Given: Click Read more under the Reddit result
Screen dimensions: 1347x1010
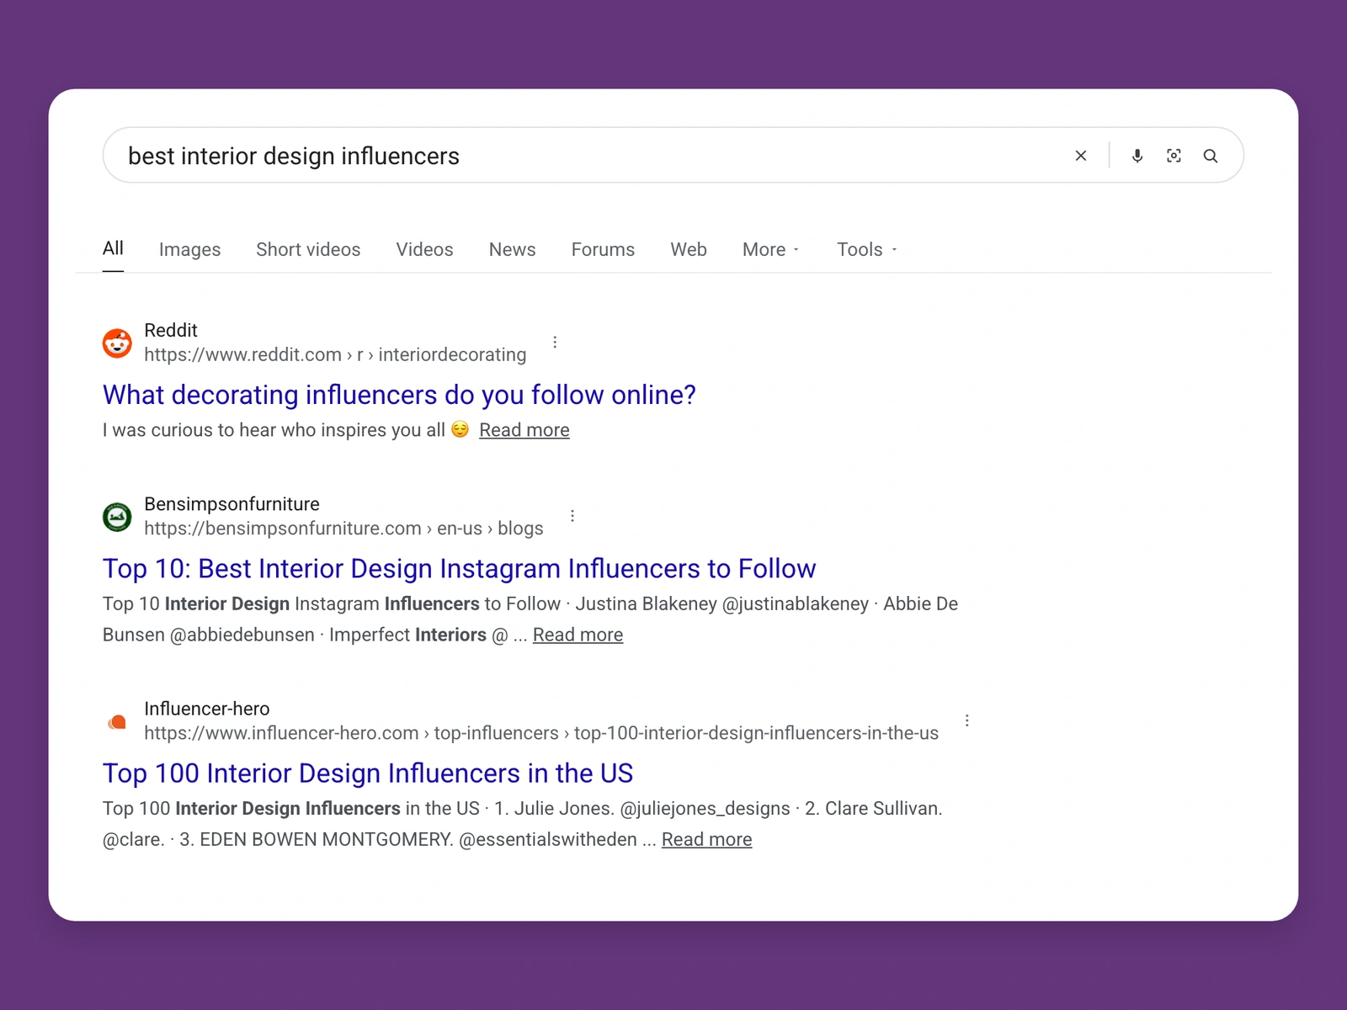Looking at the screenshot, I should (x=524, y=430).
